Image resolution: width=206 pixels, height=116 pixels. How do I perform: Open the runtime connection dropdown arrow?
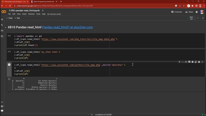click(198, 18)
